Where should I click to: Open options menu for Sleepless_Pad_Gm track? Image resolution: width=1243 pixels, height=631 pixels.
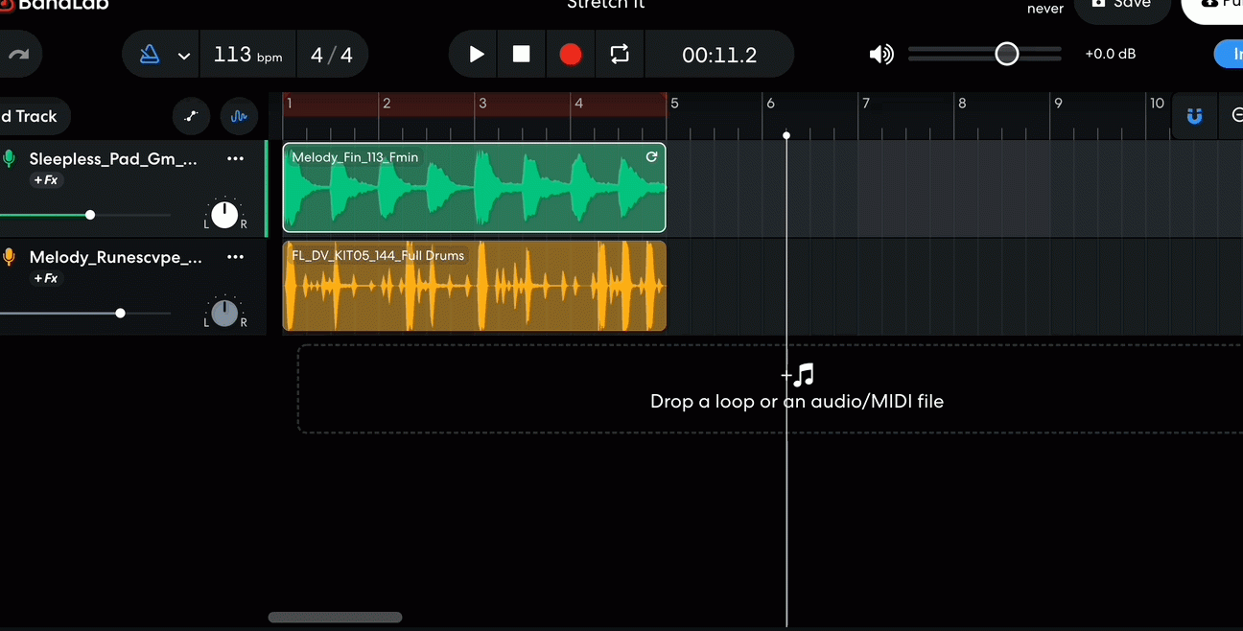coord(236,158)
